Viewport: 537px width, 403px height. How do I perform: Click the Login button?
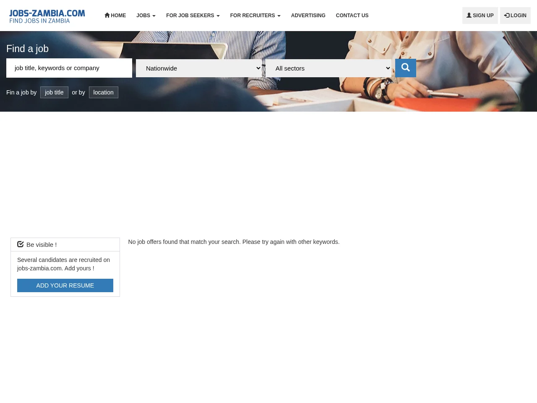tap(515, 16)
